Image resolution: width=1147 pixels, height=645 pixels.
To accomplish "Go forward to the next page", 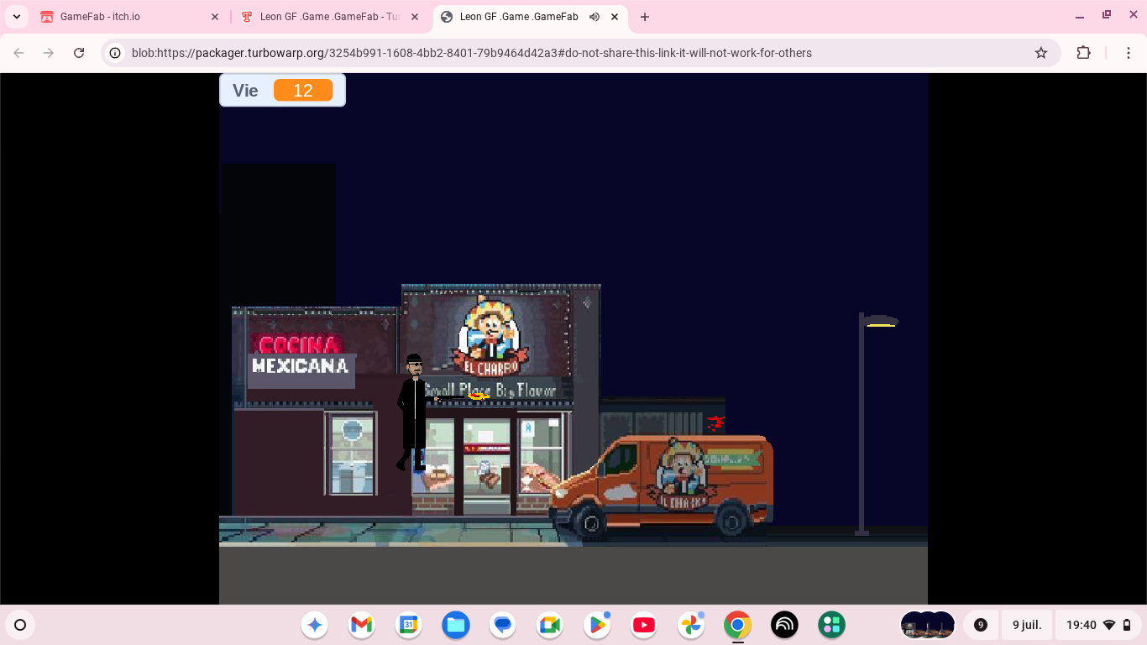I will [49, 53].
